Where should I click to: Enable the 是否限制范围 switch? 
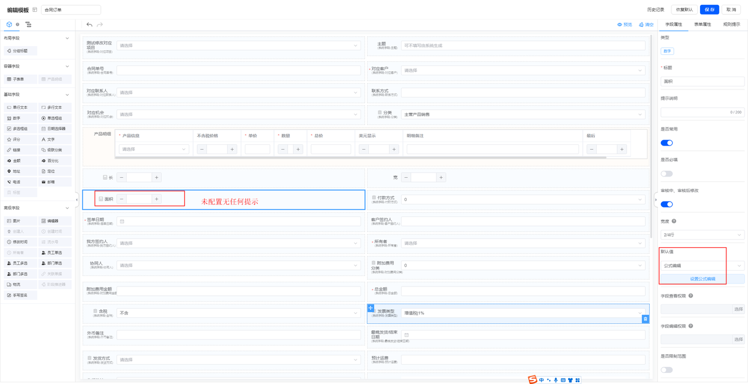click(667, 370)
